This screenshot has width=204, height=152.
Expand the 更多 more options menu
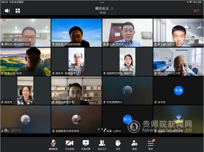pos(151,145)
